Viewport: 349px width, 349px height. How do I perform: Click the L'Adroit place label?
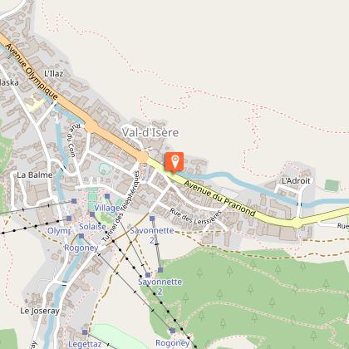click(296, 181)
